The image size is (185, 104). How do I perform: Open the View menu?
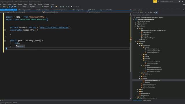4,4
